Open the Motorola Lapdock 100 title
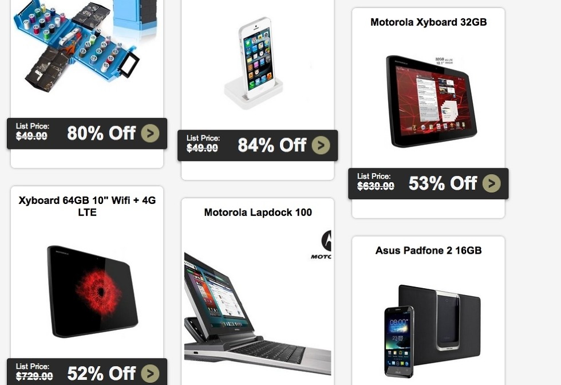The width and height of the screenshot is (561, 385). pyautogui.click(x=258, y=213)
